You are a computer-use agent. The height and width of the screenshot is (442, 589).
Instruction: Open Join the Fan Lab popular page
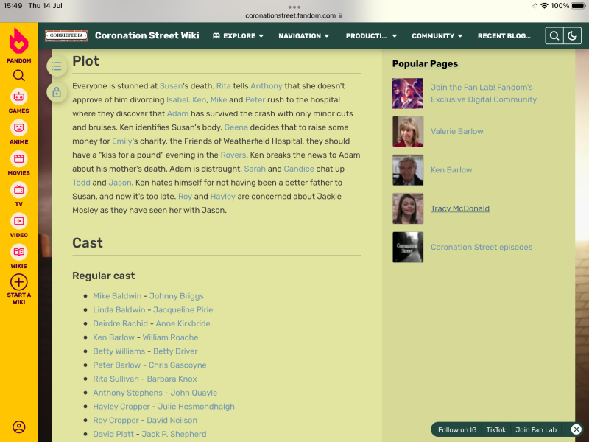coord(484,94)
